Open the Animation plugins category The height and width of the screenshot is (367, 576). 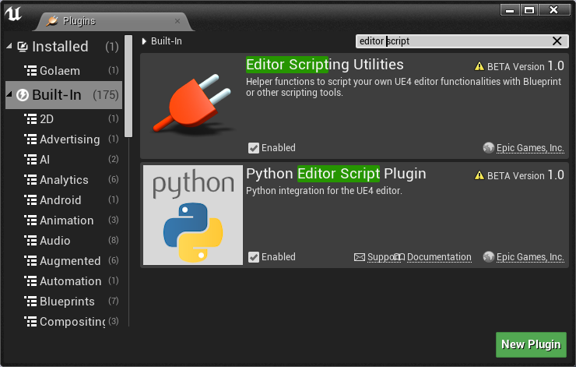pyautogui.click(x=64, y=220)
